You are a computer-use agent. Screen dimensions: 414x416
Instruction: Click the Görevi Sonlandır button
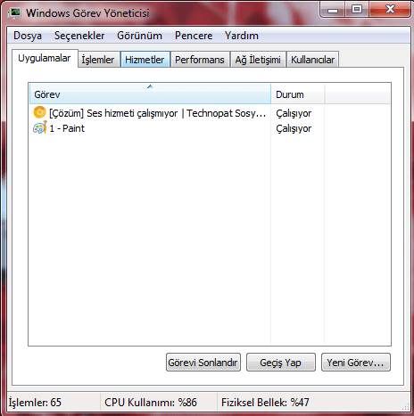tap(203, 363)
